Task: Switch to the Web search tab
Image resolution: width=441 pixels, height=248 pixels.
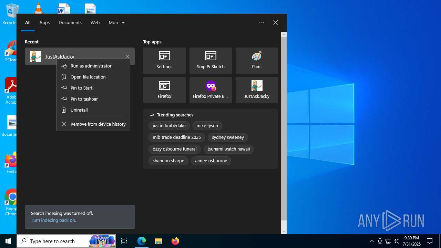Action: click(95, 22)
